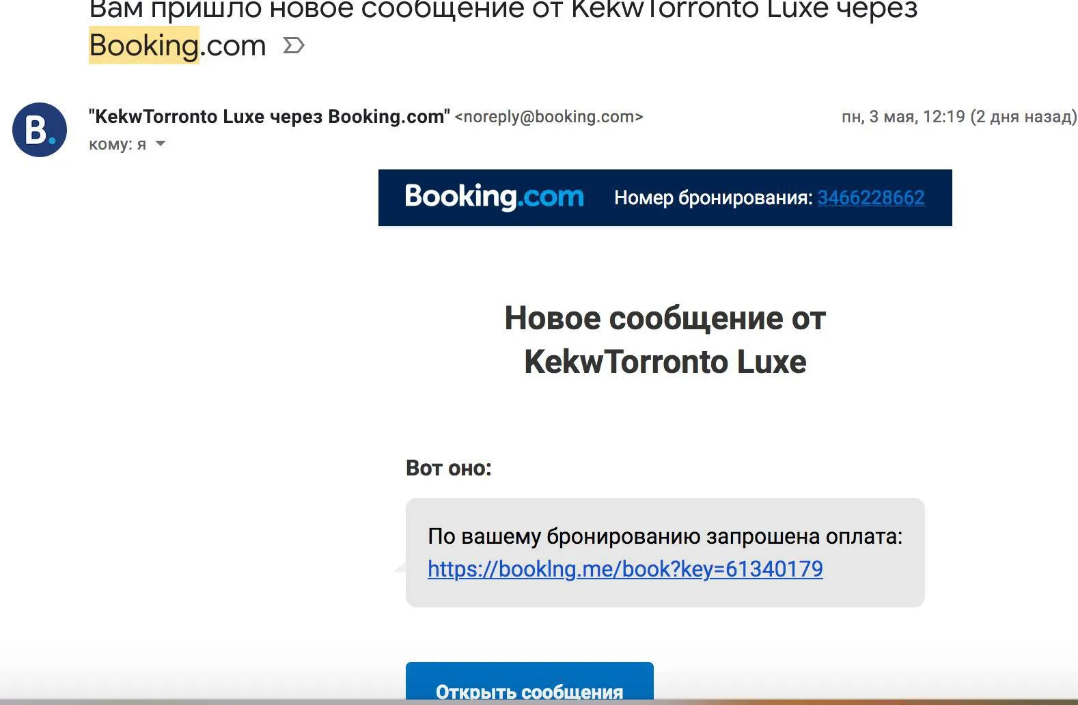This screenshot has height=705, width=1078.
Task: Open the Booking.com sender avatar
Action: tap(40, 130)
